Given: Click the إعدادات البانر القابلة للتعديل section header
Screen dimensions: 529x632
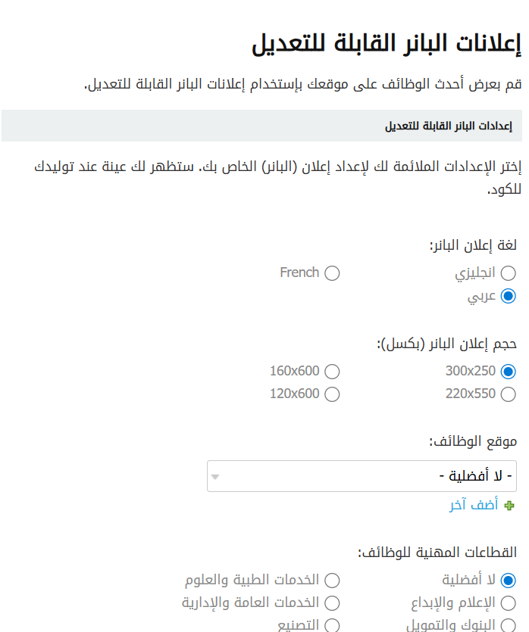Looking at the screenshot, I should [x=448, y=126].
